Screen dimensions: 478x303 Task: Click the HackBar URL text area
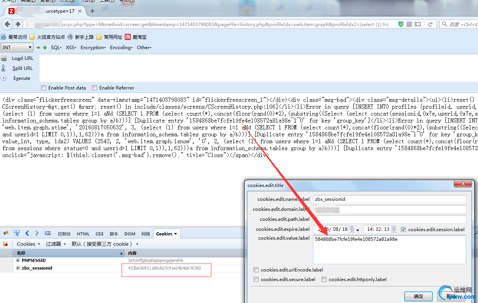point(259,68)
